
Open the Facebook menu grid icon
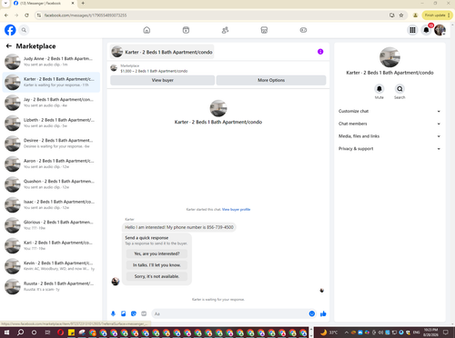412,30
